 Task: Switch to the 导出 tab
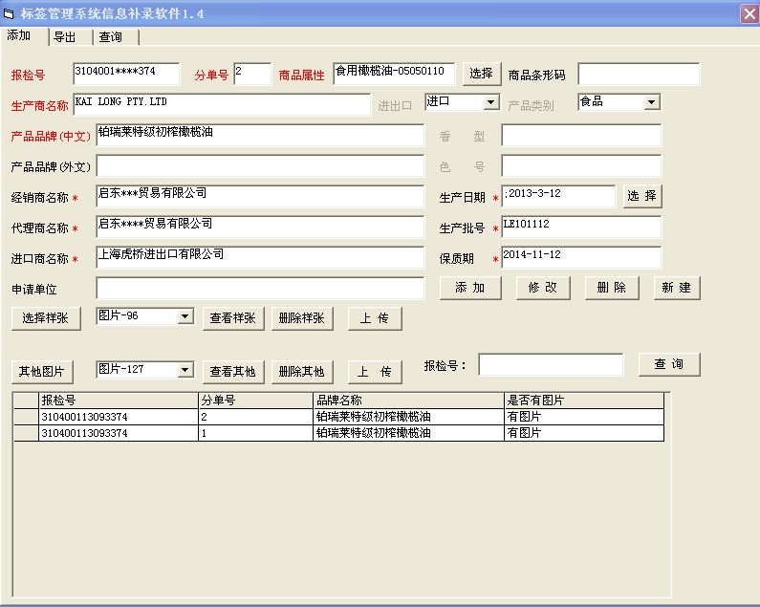[65, 37]
